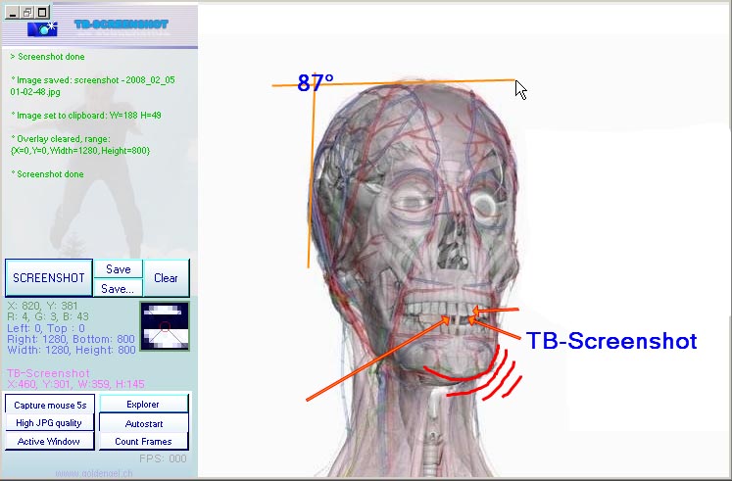Click the SCREENSHOT button
732x481 pixels.
click(49, 278)
